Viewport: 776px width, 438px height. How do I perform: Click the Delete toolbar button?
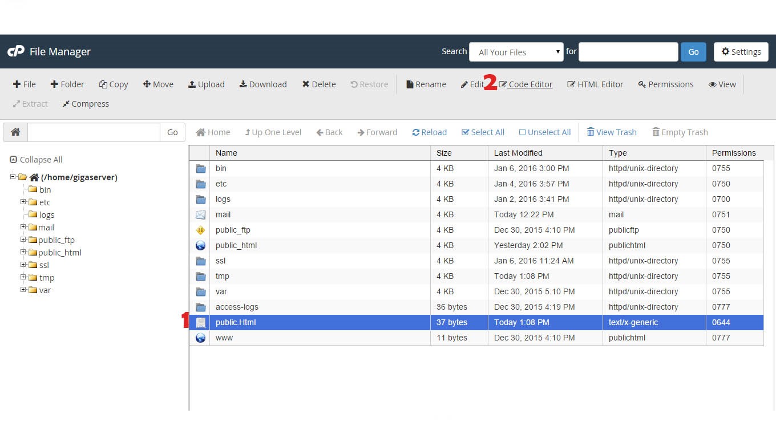319,84
